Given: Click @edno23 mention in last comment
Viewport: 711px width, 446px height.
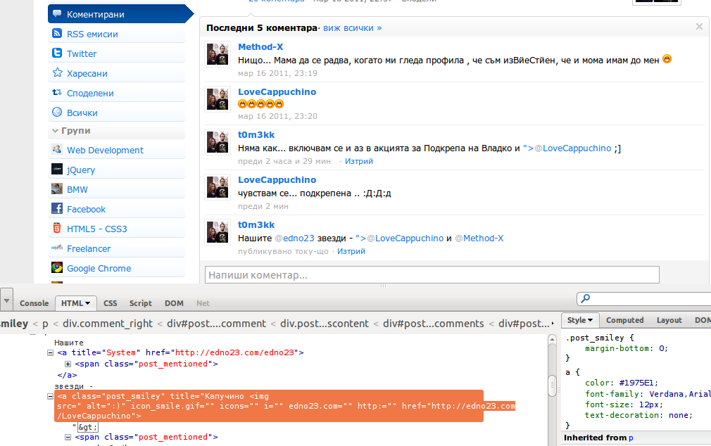Looking at the screenshot, I should (295, 238).
